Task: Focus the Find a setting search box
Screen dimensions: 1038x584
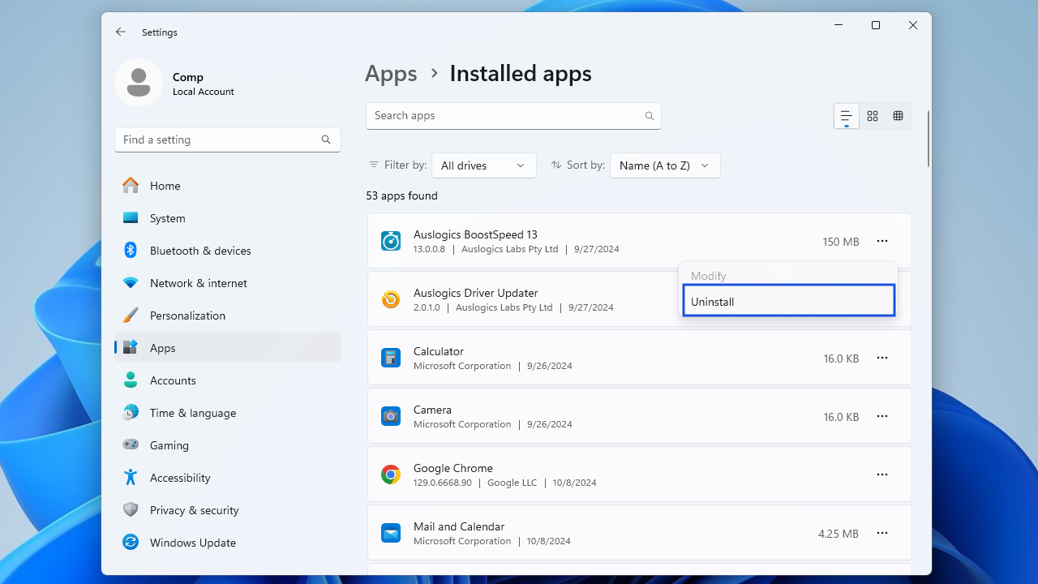Action: (x=228, y=140)
